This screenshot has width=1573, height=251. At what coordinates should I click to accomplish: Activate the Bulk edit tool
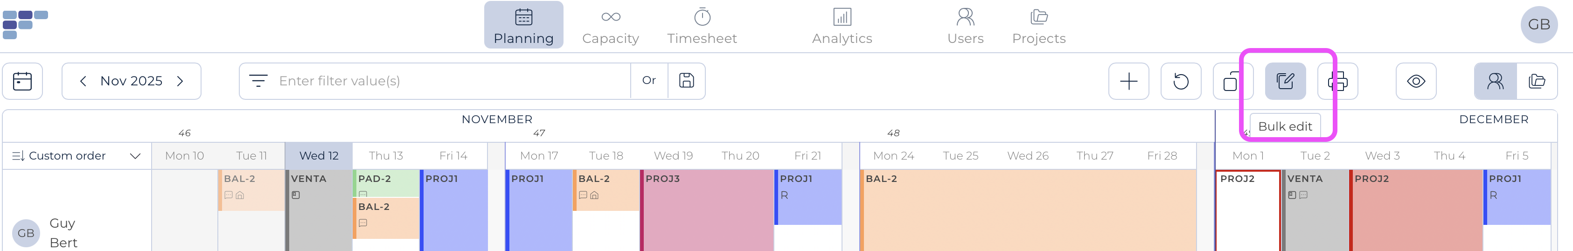pyautogui.click(x=1285, y=81)
